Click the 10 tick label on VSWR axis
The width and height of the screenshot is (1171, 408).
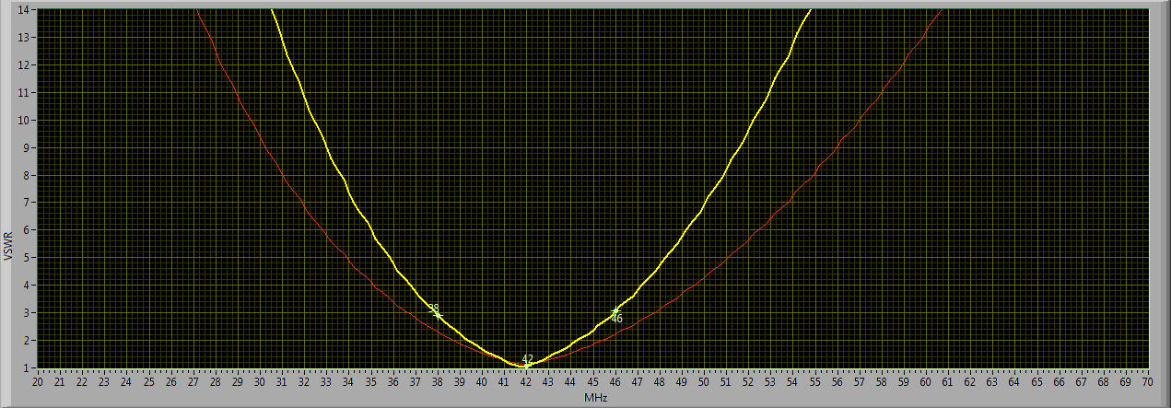pos(25,120)
